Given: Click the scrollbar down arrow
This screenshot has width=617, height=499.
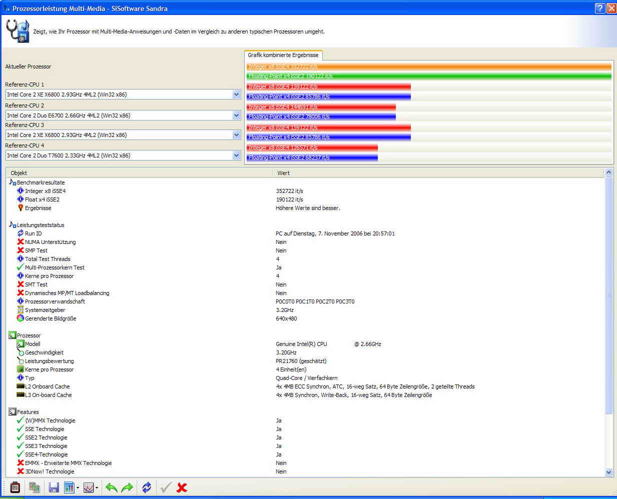Looking at the screenshot, I should coord(609,472).
